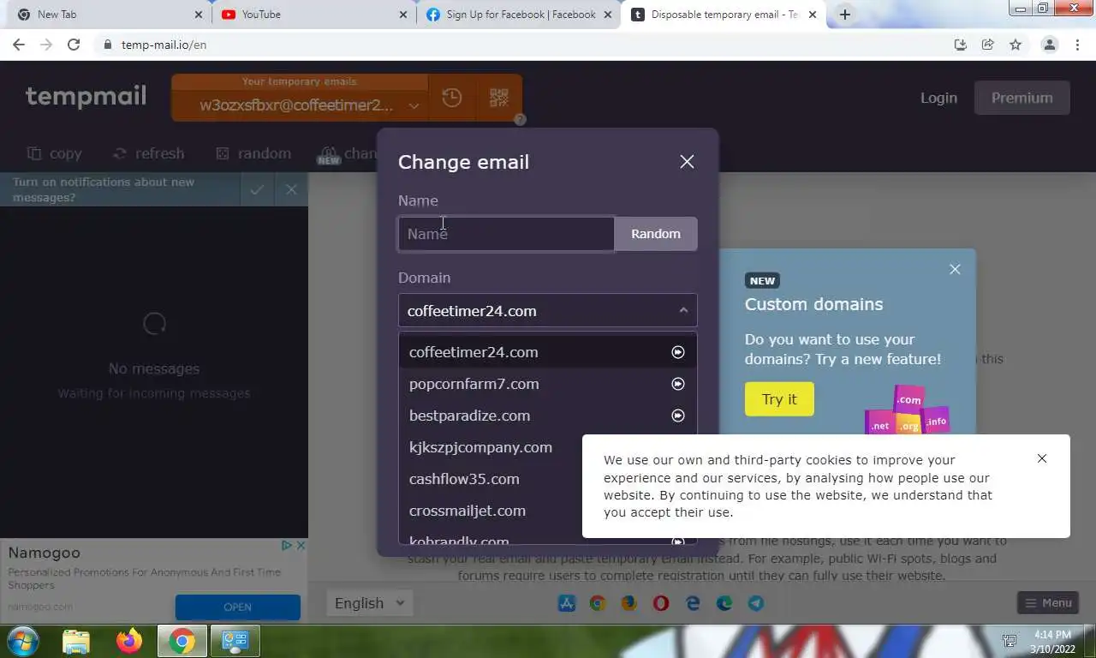Dismiss the cookie notice
The width and height of the screenshot is (1096, 658).
pyautogui.click(x=1042, y=458)
